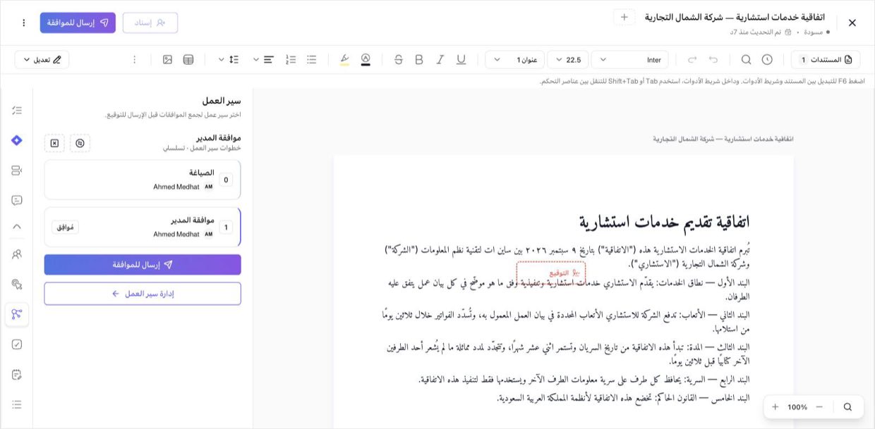Click the 100% zoom level value
This screenshot has height=429, width=875.
pyautogui.click(x=797, y=407)
